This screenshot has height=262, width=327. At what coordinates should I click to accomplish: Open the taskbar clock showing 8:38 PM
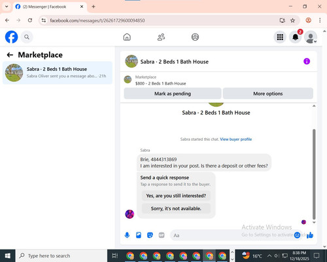(299, 255)
